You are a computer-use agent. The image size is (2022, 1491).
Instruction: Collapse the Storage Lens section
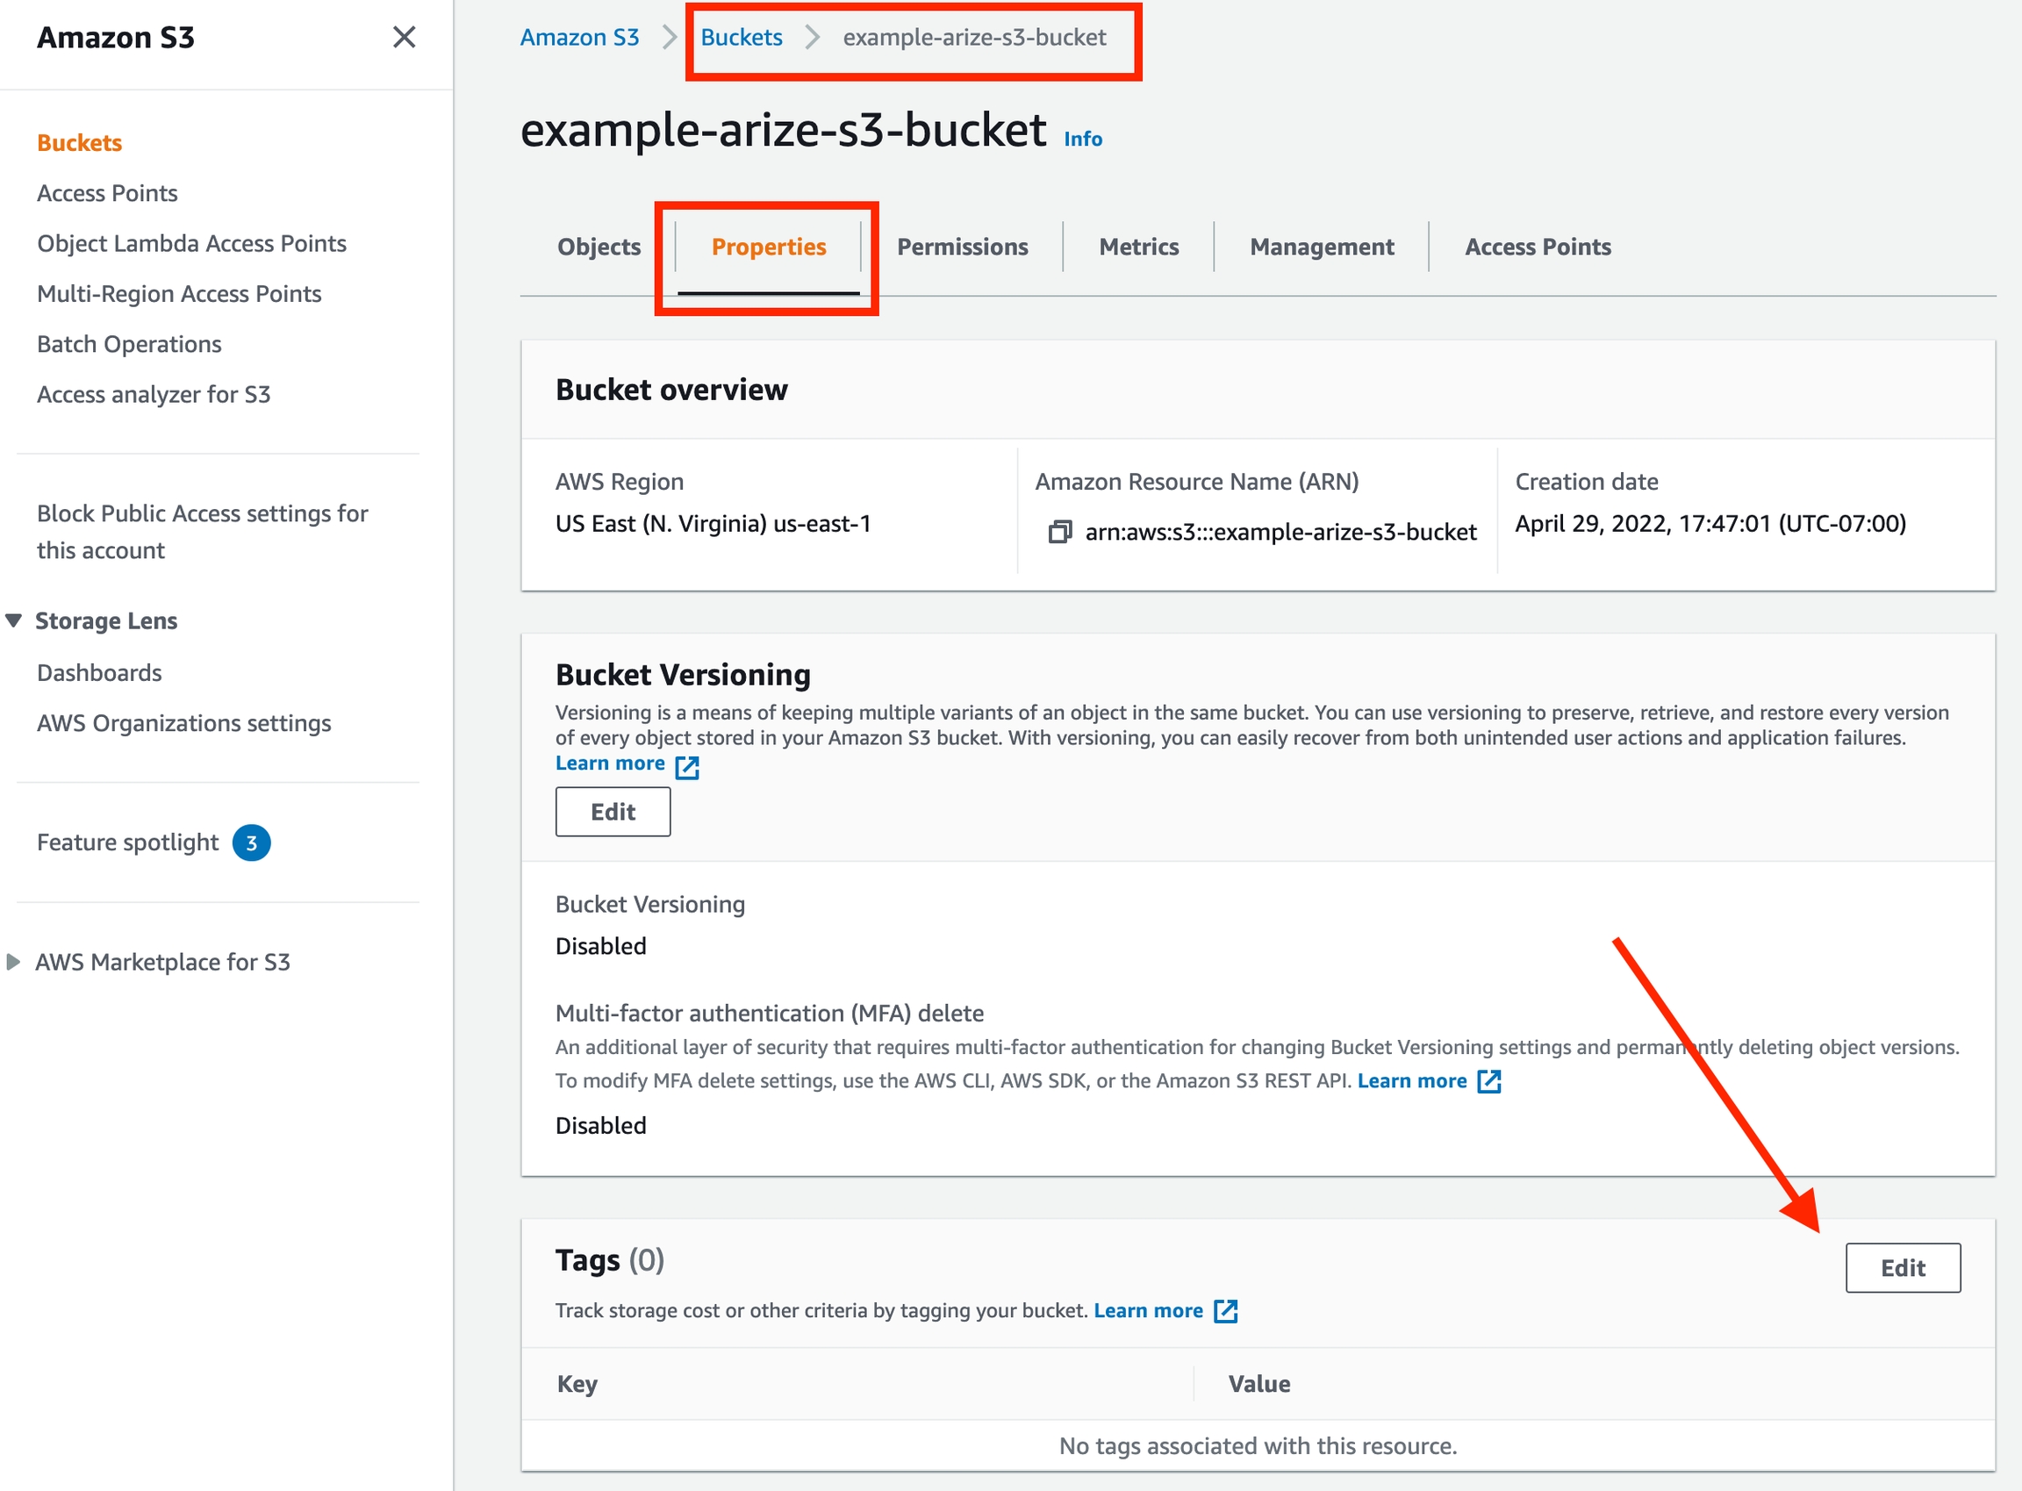pos(13,621)
